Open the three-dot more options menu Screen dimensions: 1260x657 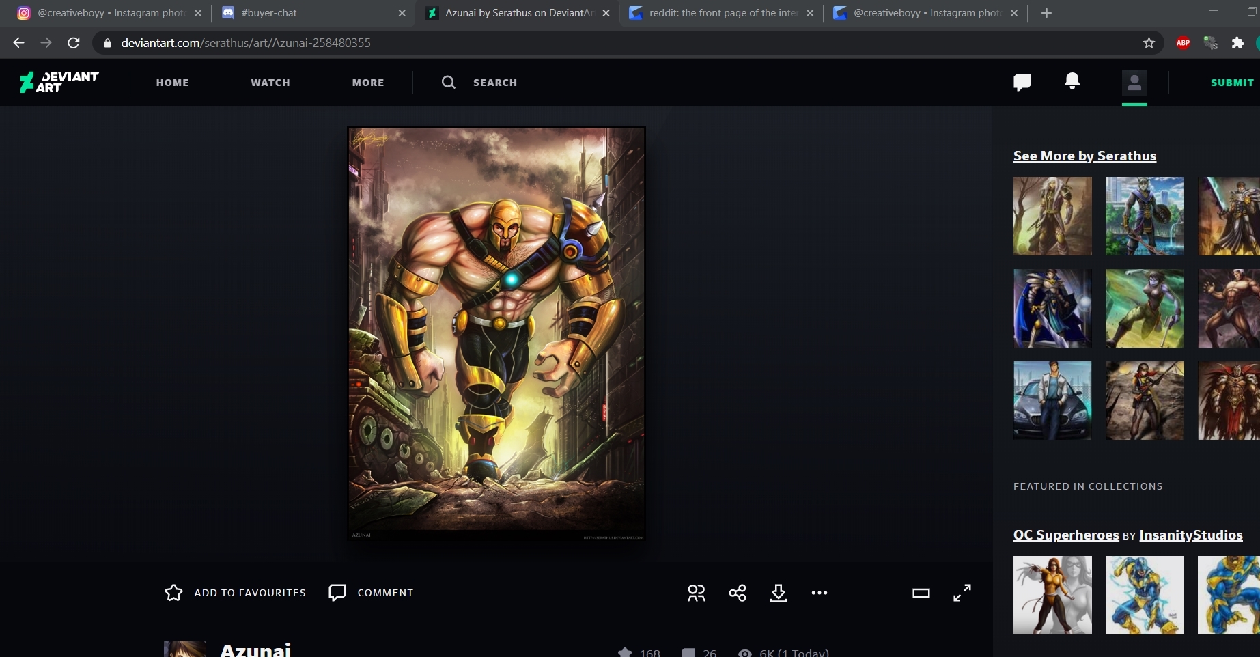coord(820,593)
